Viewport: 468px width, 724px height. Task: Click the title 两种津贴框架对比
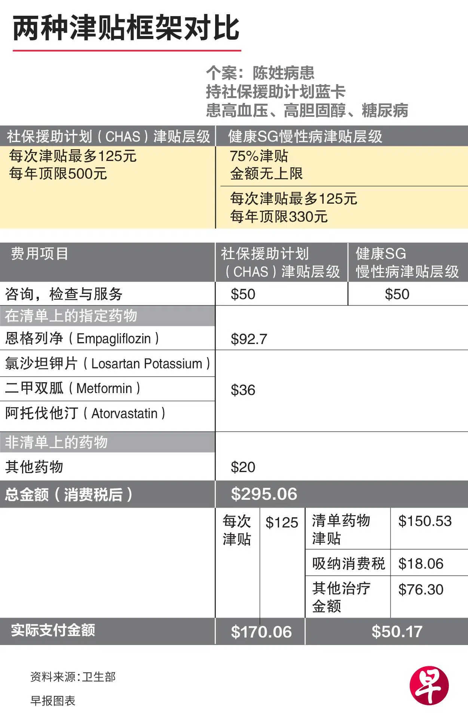click(126, 28)
